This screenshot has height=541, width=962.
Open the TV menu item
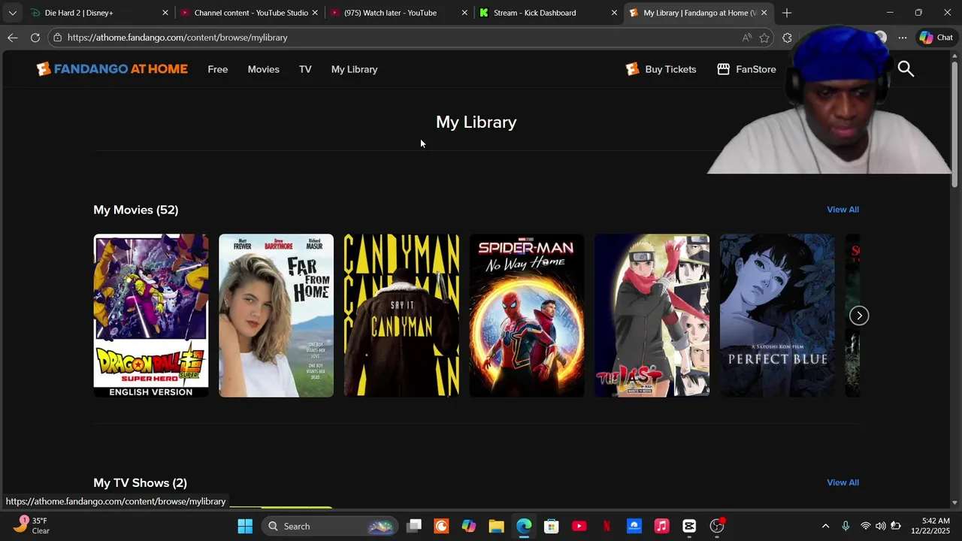click(x=305, y=69)
